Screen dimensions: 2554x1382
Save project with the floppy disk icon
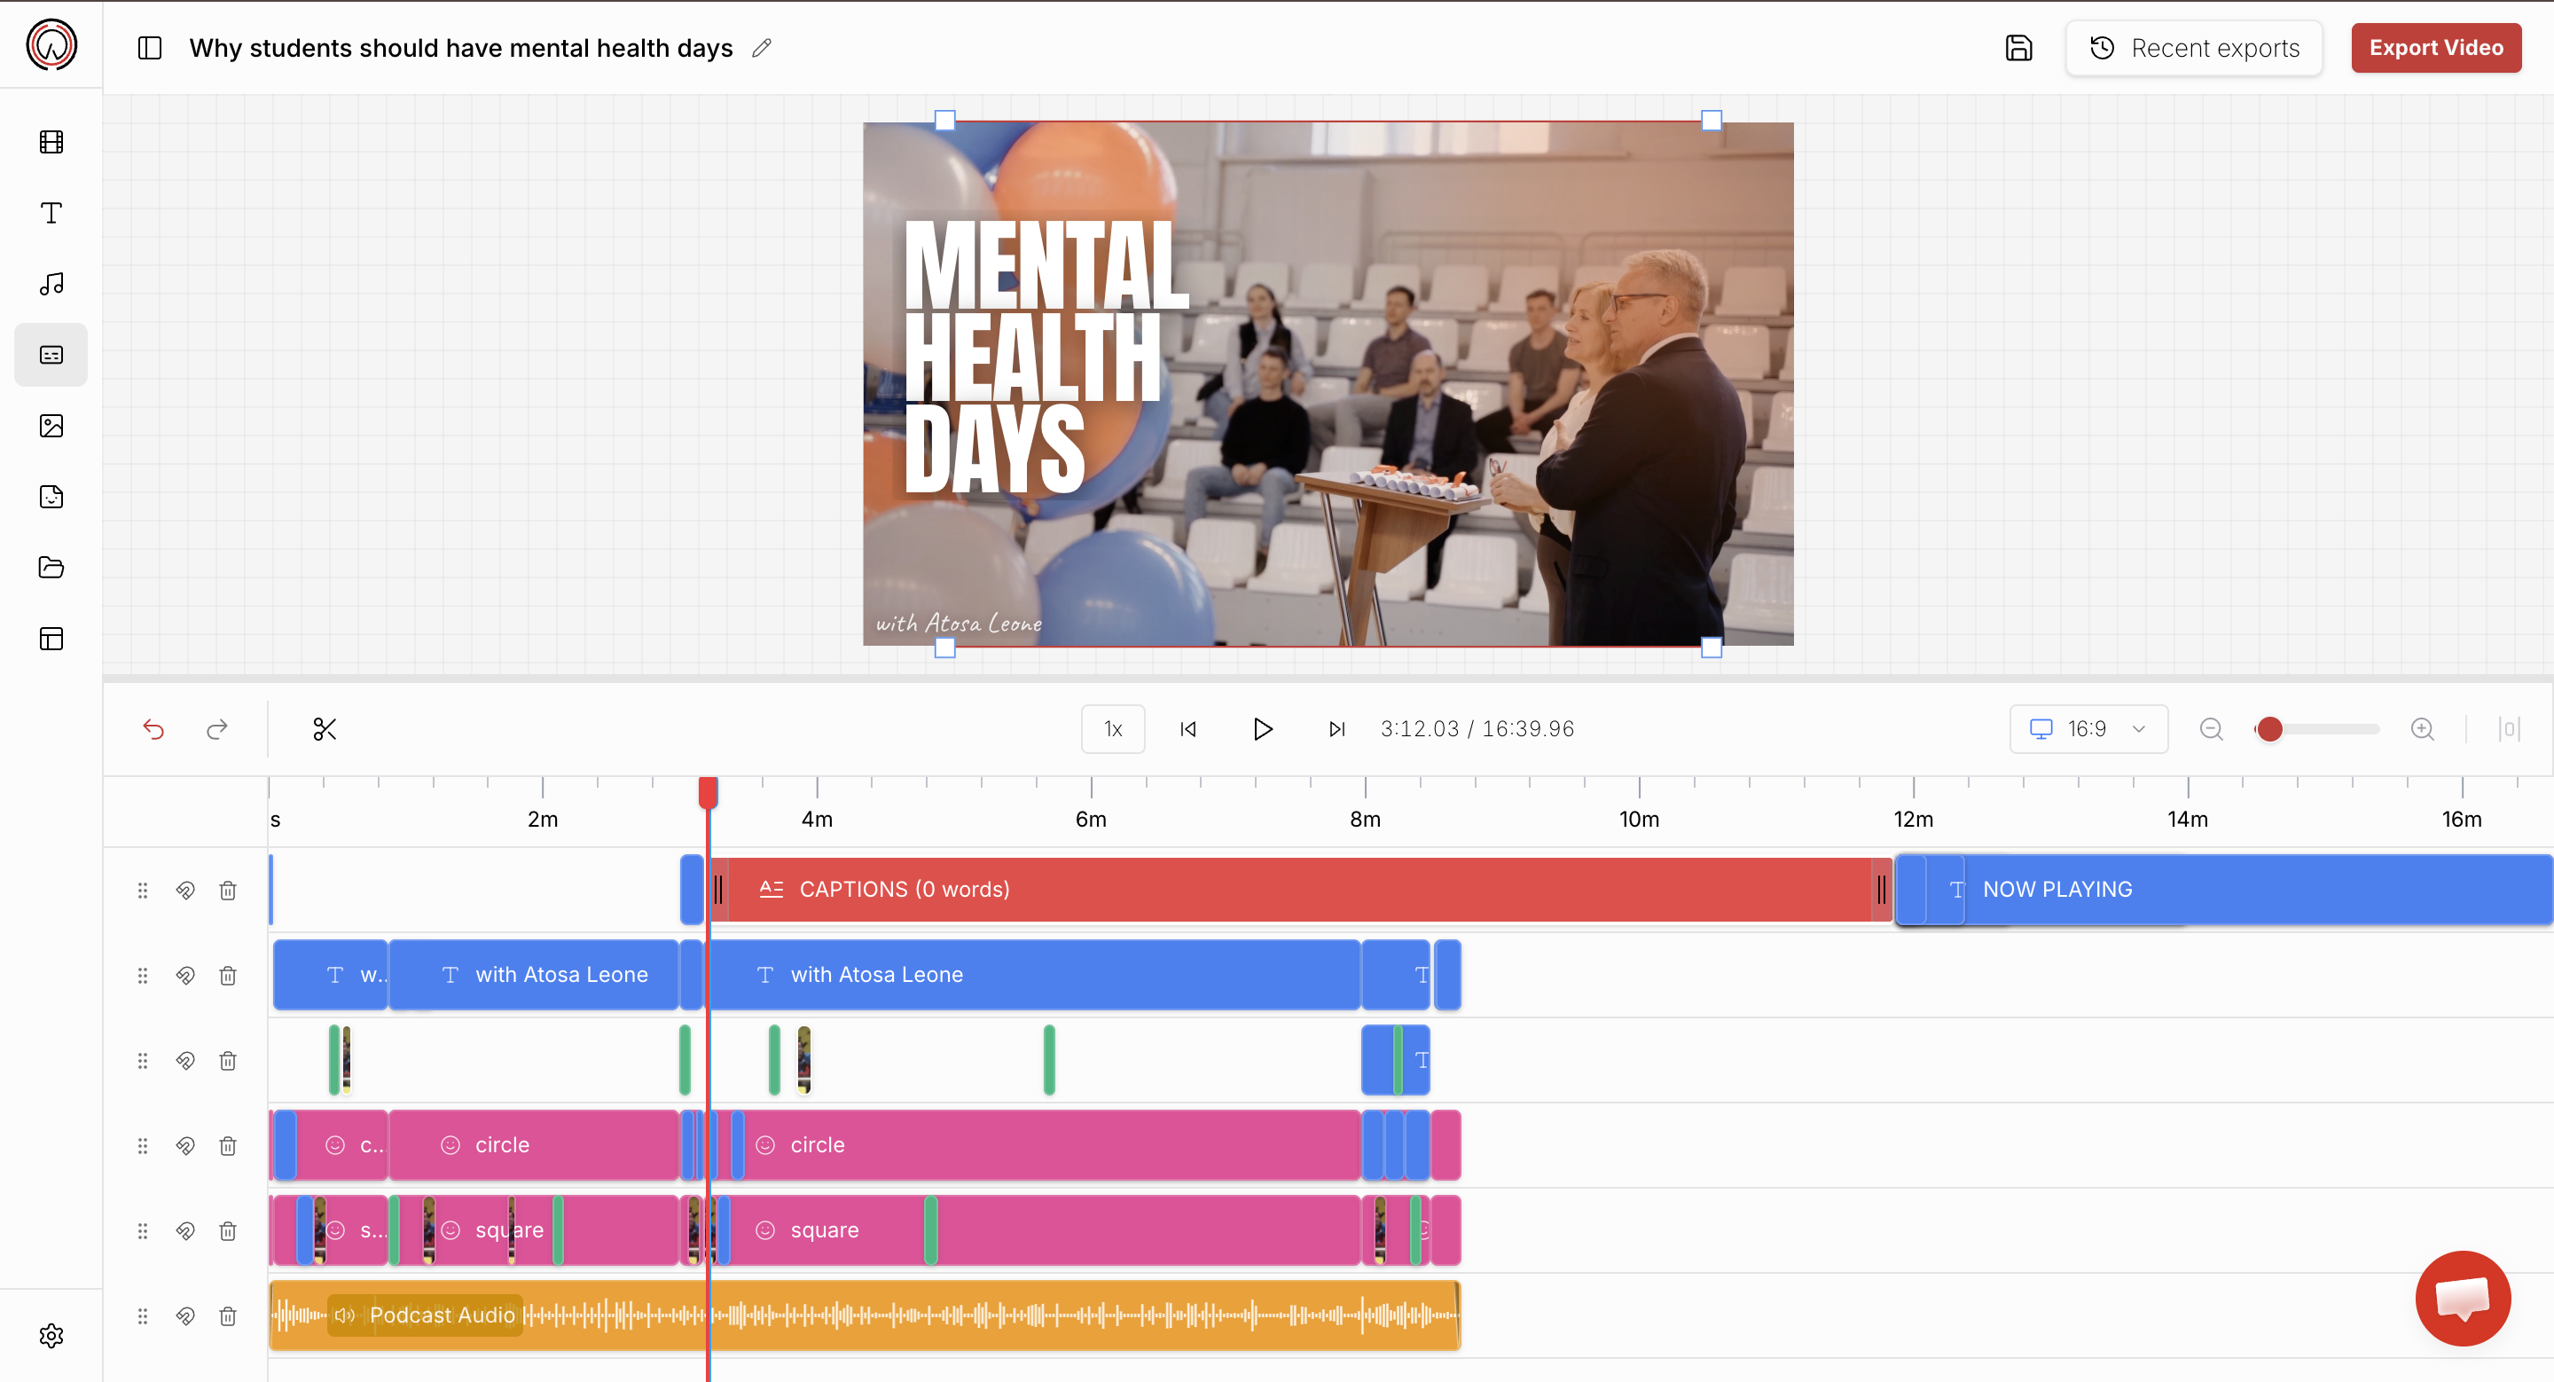(x=2018, y=48)
